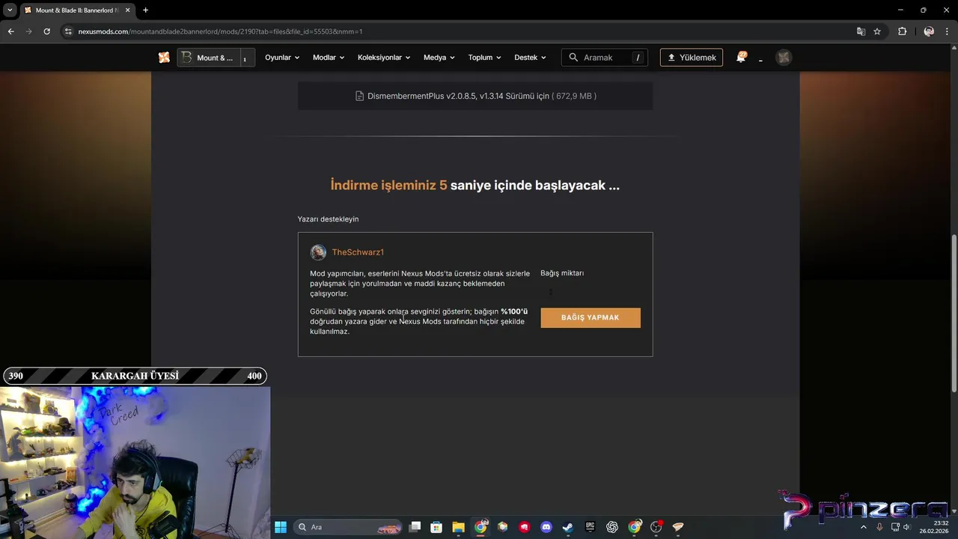Open Discord from the taskbar
This screenshot has height=539, width=958.
546,527
